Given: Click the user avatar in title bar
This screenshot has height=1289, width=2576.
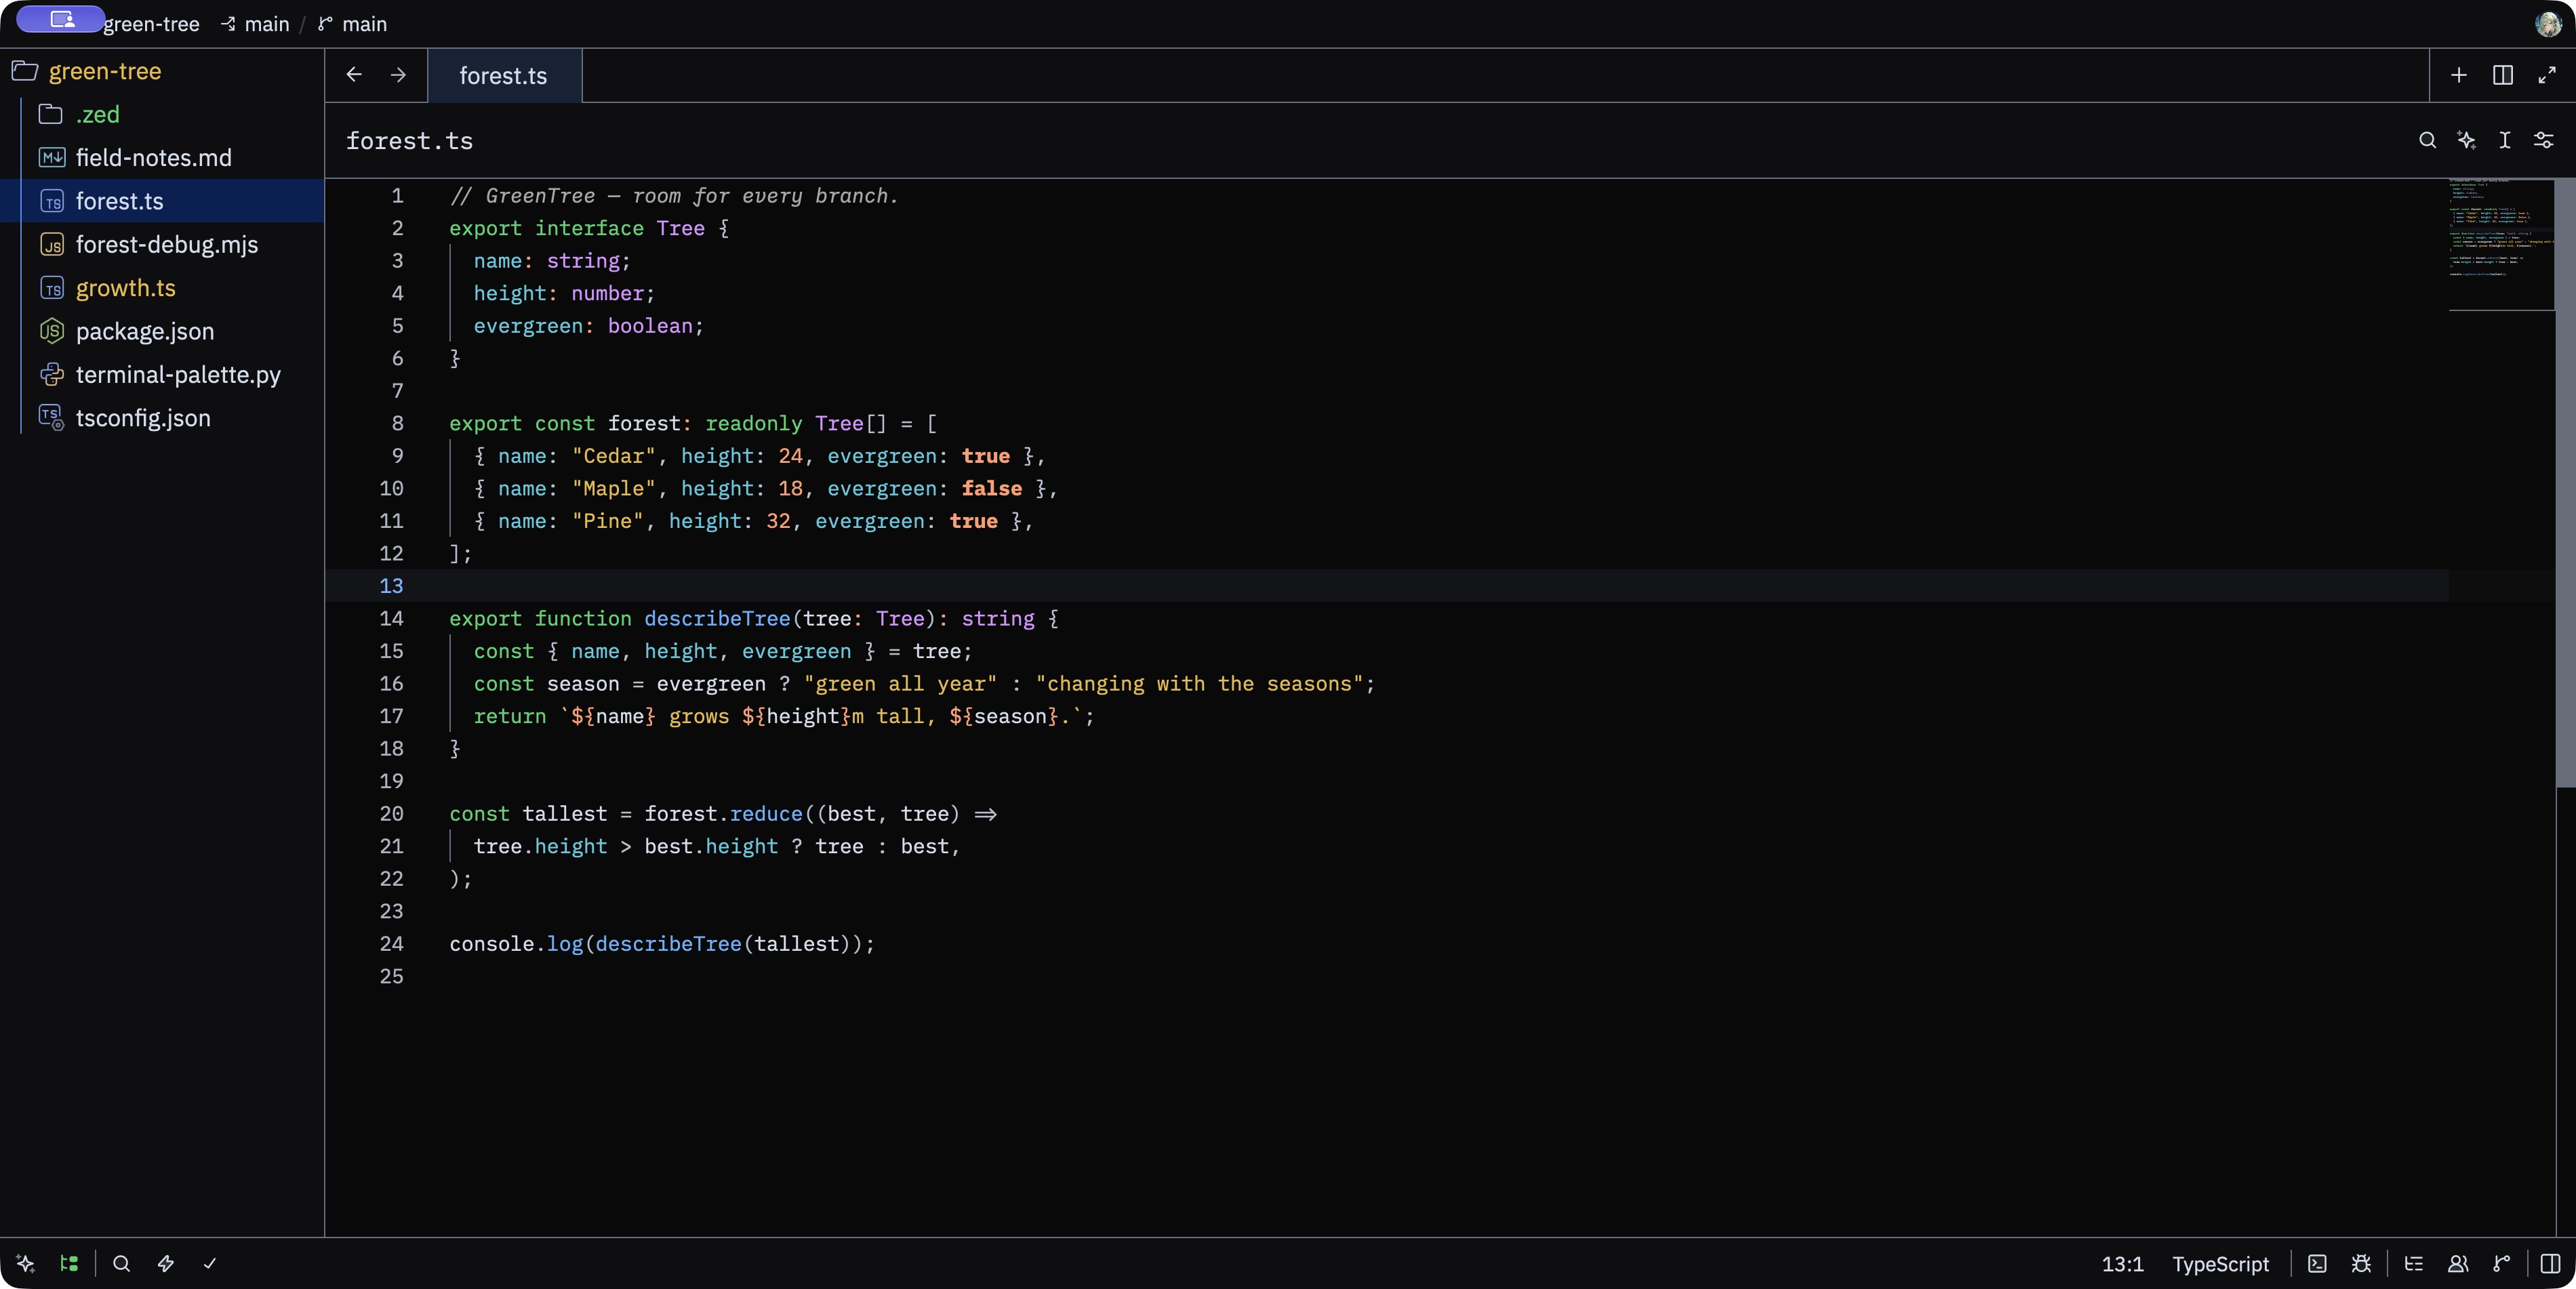Looking at the screenshot, I should 2547,24.
